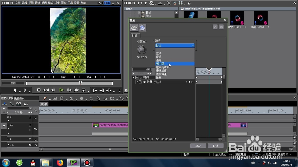Expand track 2 V details
This screenshot has width=298, height=167.
pyautogui.click(x=8, y=121)
